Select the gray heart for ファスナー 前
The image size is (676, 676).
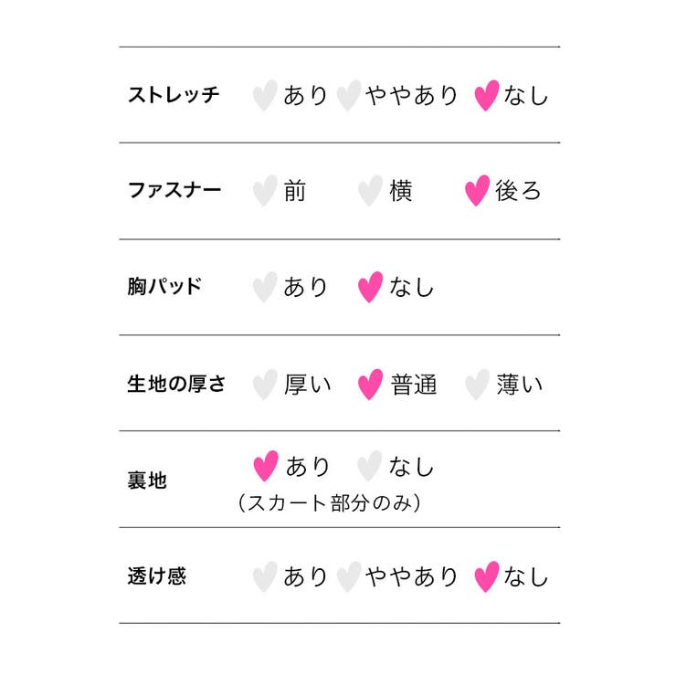tap(264, 191)
